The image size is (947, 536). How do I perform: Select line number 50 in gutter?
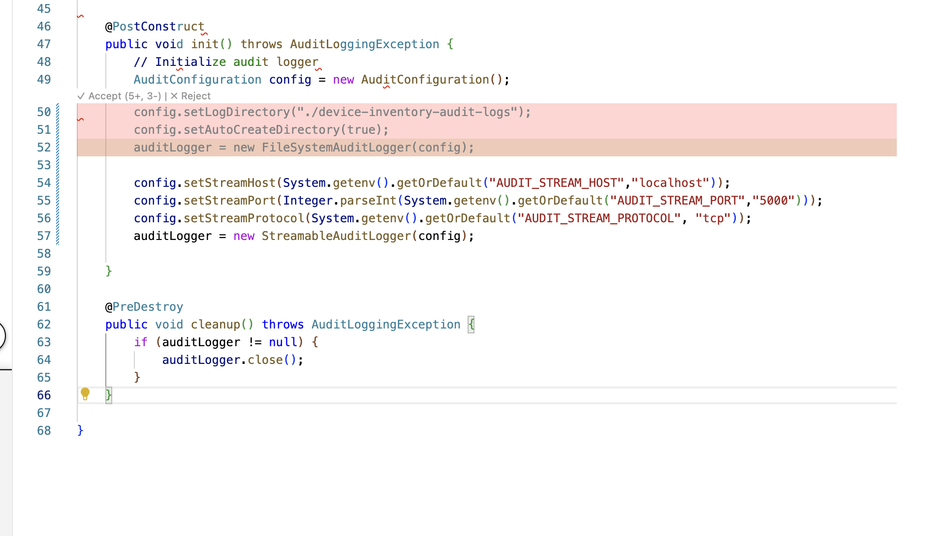pyautogui.click(x=44, y=112)
